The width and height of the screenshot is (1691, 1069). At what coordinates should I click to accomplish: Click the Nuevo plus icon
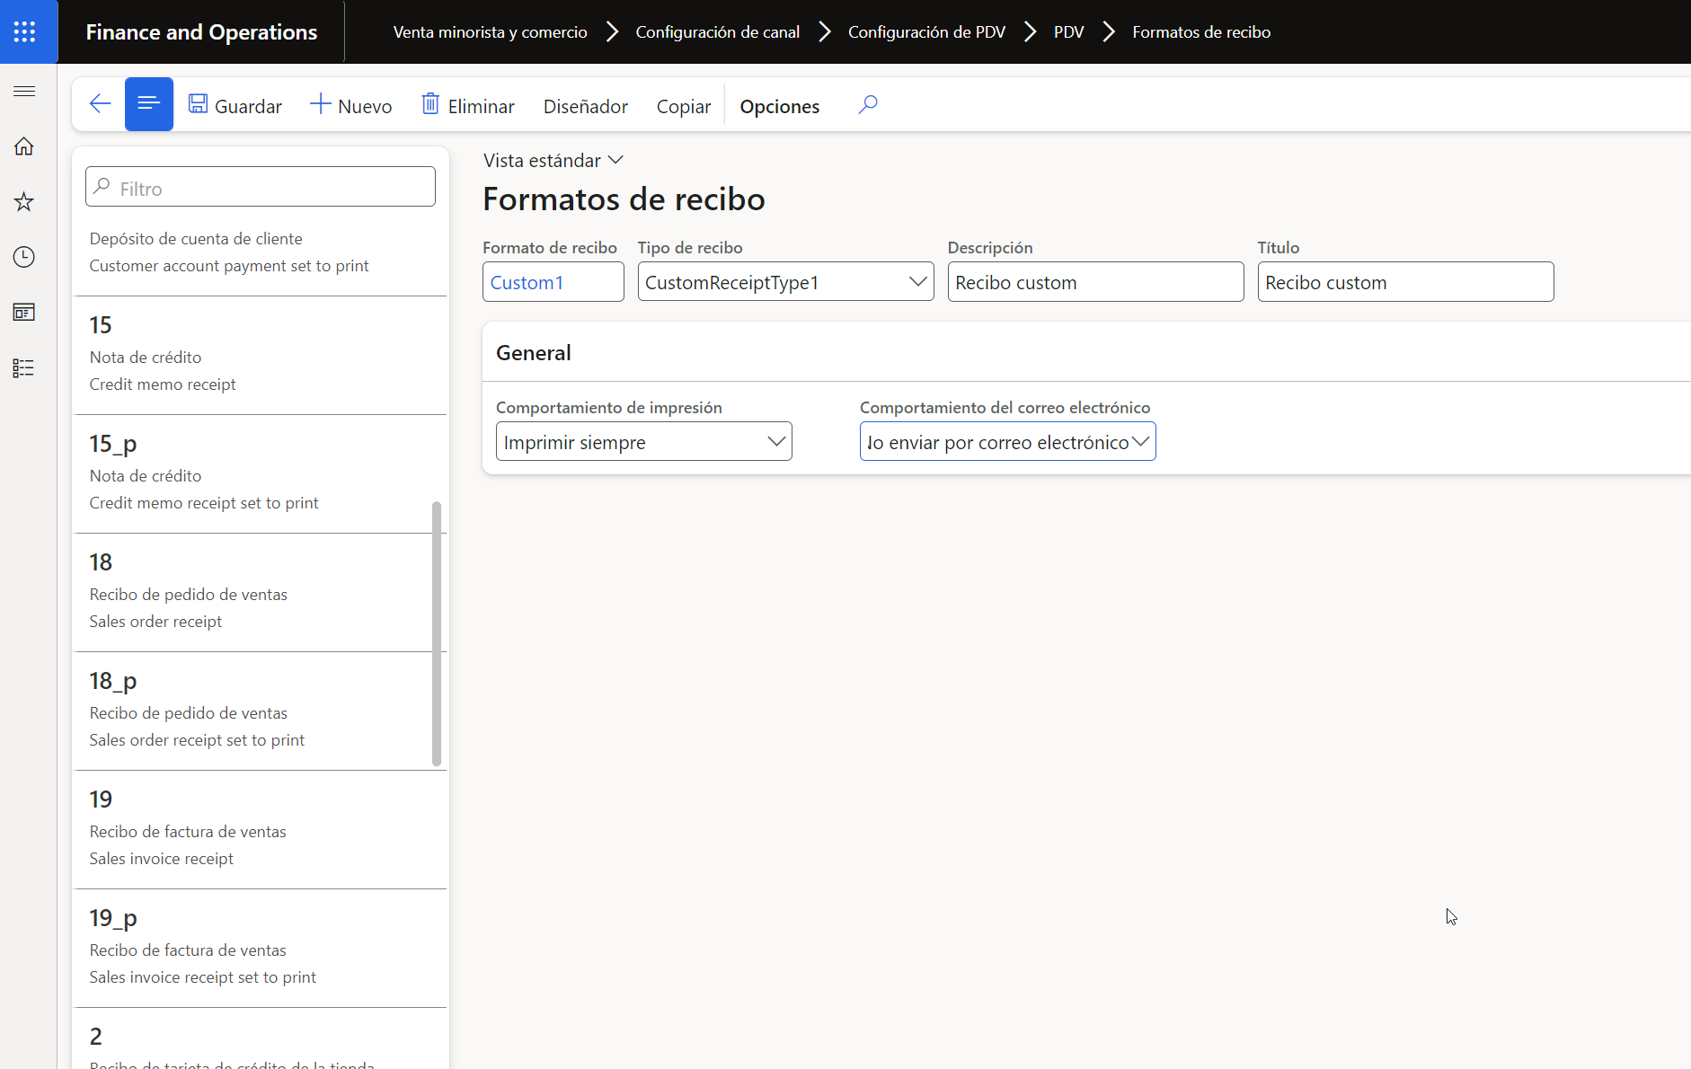[x=320, y=104]
